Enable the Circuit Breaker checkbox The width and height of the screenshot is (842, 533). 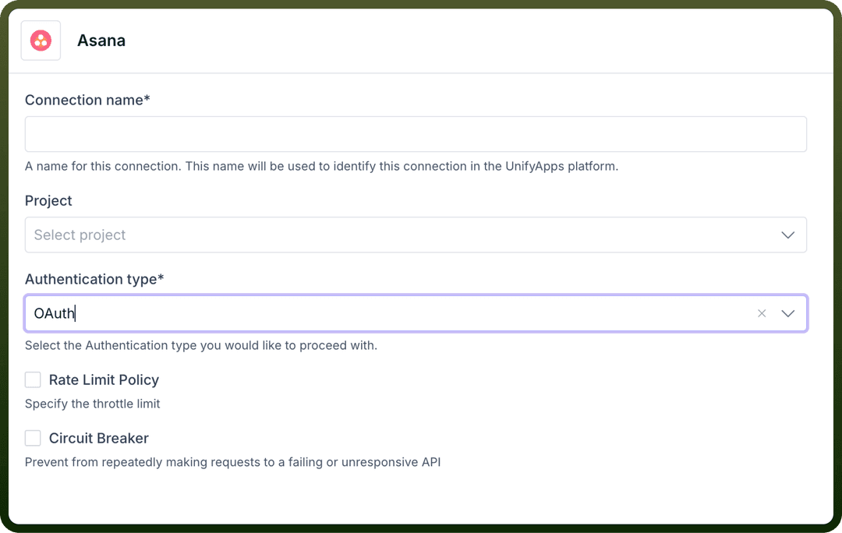pyautogui.click(x=33, y=439)
